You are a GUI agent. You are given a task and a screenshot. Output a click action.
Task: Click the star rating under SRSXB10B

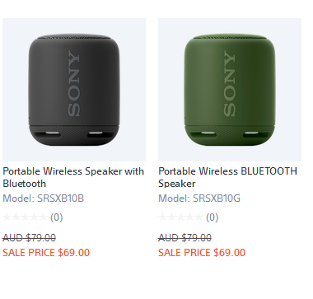pyautogui.click(x=25, y=217)
